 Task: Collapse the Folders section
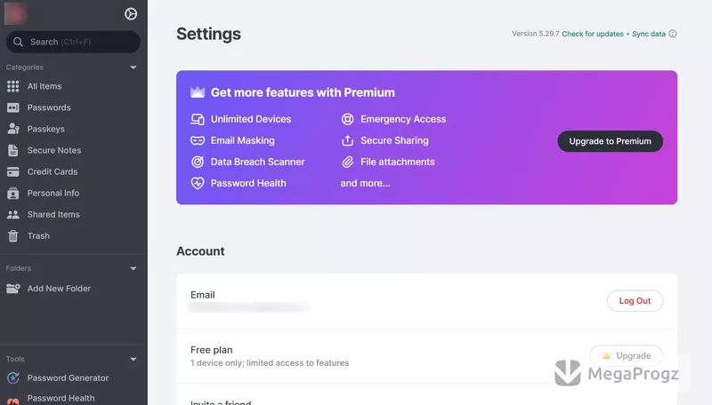(x=133, y=268)
